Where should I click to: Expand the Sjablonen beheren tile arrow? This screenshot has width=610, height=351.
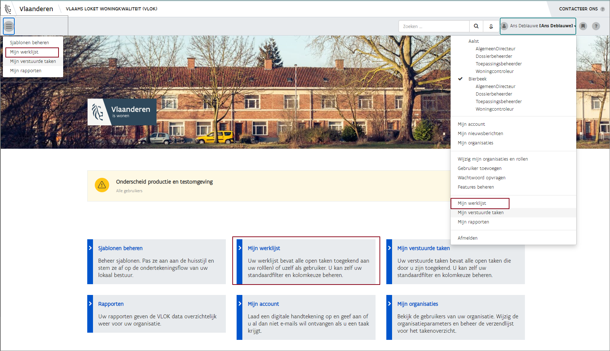90,248
